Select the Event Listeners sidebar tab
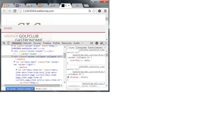 coord(95,48)
